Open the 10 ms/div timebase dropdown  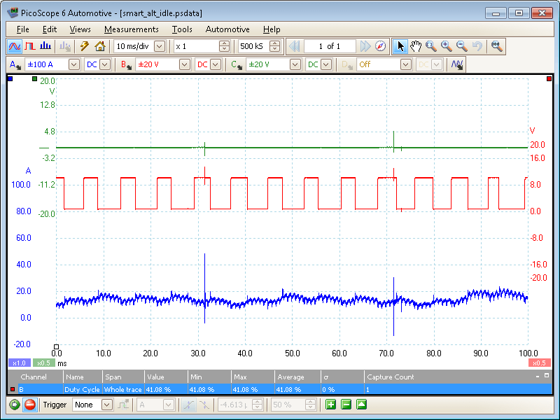pyautogui.click(x=159, y=46)
